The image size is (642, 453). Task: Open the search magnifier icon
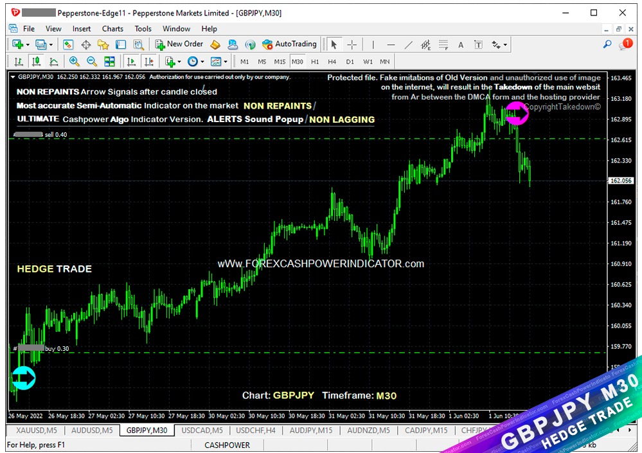click(607, 44)
